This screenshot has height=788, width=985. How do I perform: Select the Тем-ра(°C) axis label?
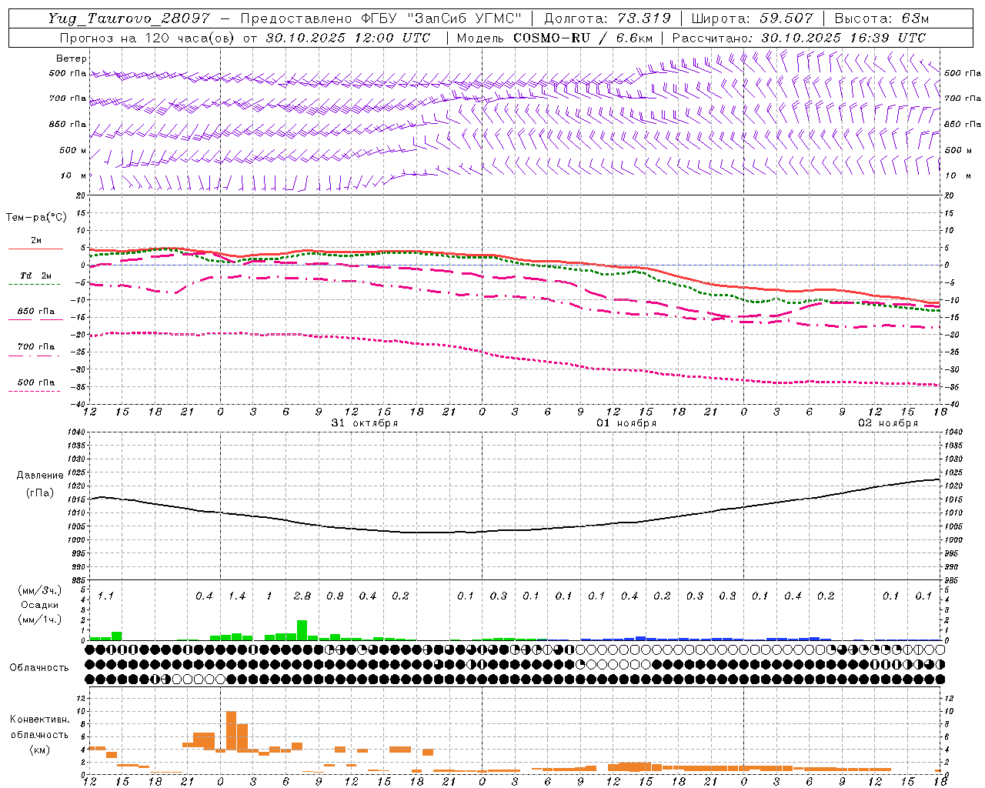[36, 218]
